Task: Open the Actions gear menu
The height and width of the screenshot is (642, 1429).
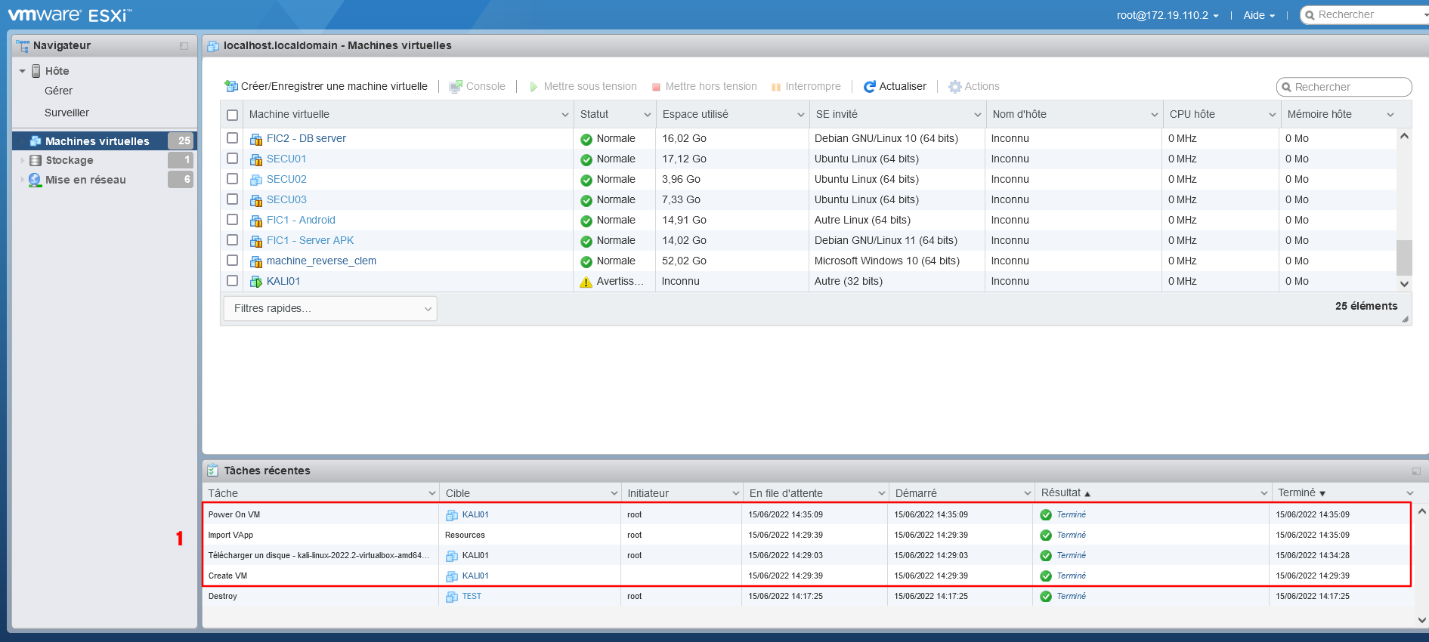Action: 955,87
